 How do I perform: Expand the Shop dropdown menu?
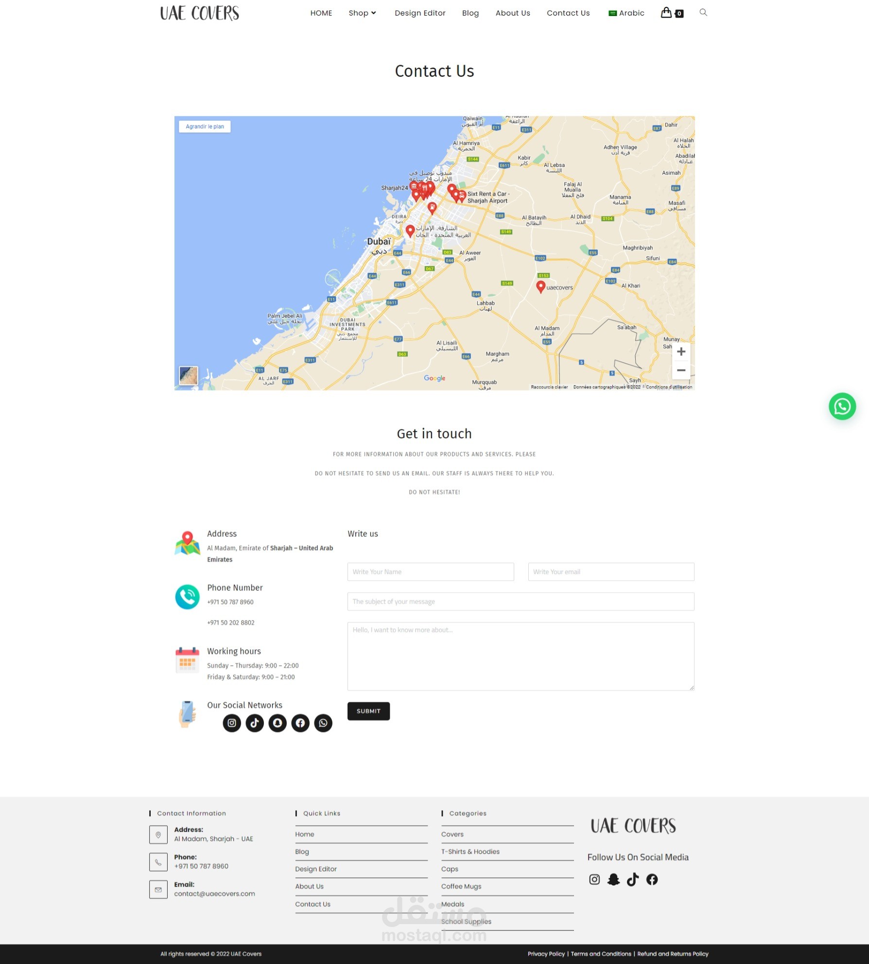pyautogui.click(x=362, y=13)
